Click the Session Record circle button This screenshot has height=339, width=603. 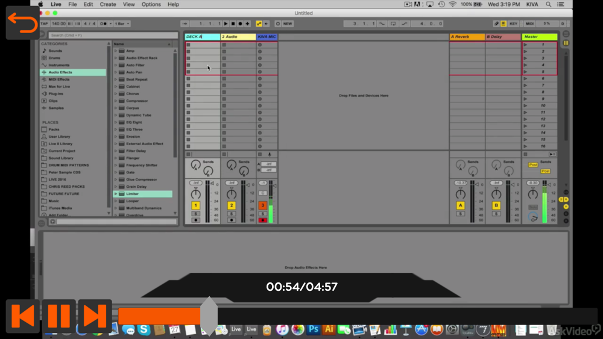click(x=277, y=23)
